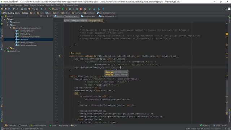Open the Event Log panel
The height and width of the screenshot is (130, 231).
click(x=205, y=126)
